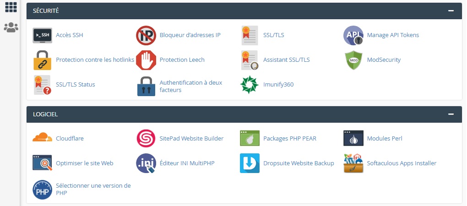
Task: Open the Imunify360 icon
Action: coord(250,85)
